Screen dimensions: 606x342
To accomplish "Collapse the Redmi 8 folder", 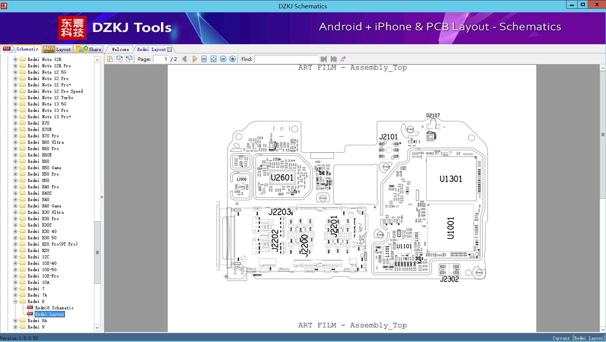I will tap(15, 301).
